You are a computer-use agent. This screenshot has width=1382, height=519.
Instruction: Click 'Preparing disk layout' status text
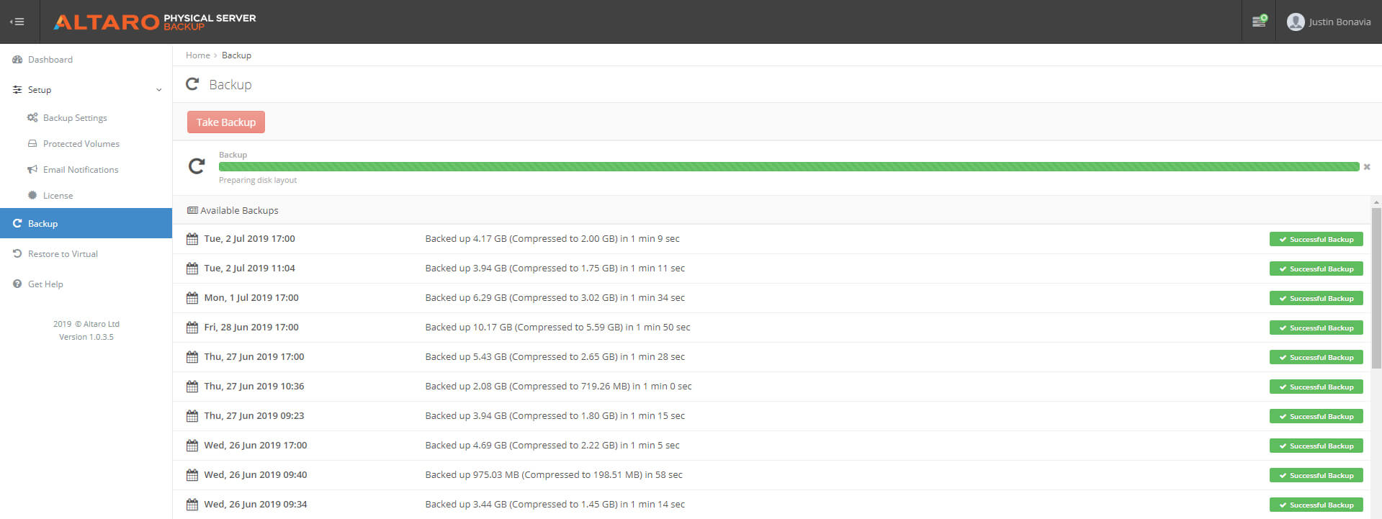(x=258, y=180)
